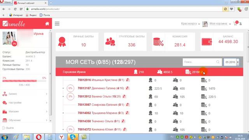Image resolution: width=249 pixels, height=140 pixels.
Task: Open partner 70013167 Демченко Галина
Action: coord(101,88)
